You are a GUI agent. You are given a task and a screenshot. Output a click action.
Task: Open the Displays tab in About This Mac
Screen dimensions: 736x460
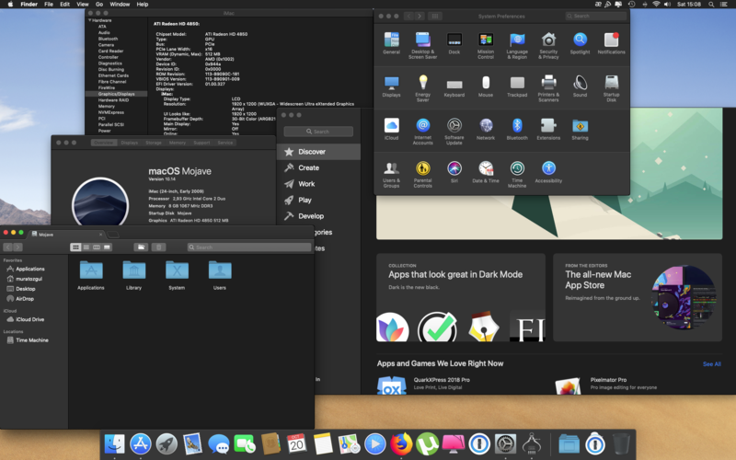point(129,143)
